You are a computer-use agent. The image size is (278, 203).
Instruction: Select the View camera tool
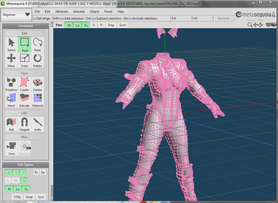pos(11,148)
